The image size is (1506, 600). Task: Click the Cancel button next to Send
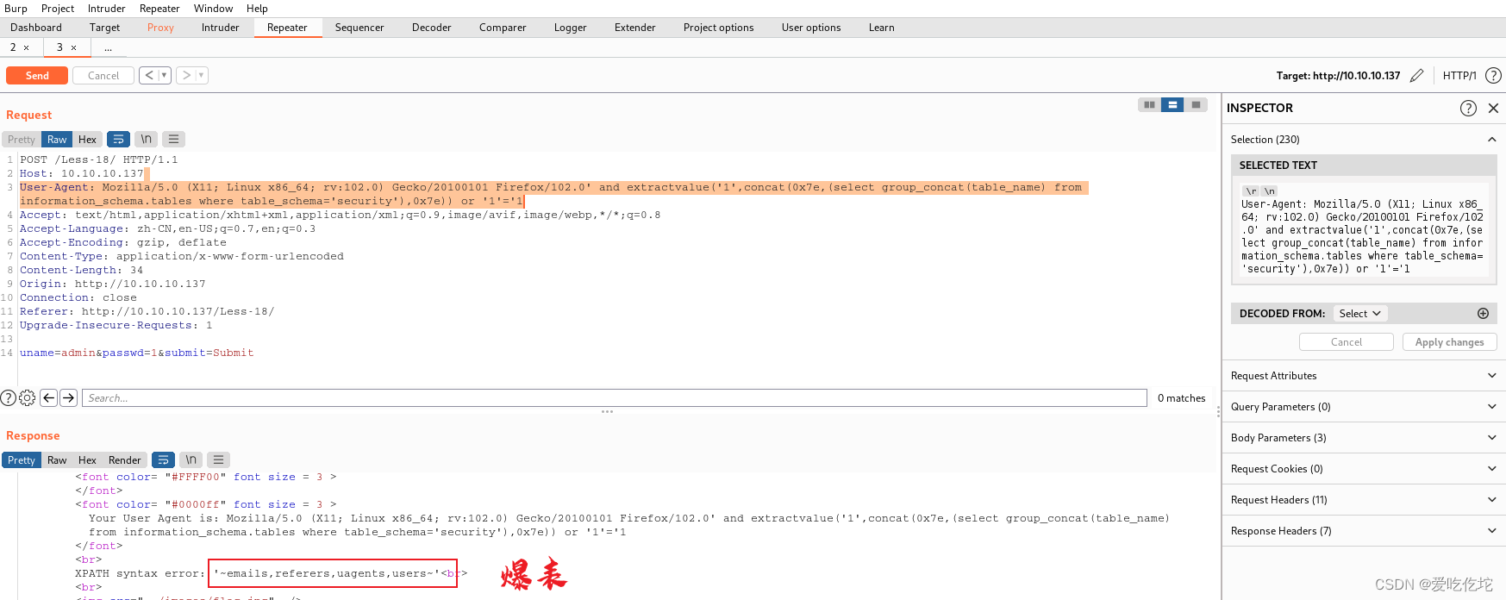point(103,76)
